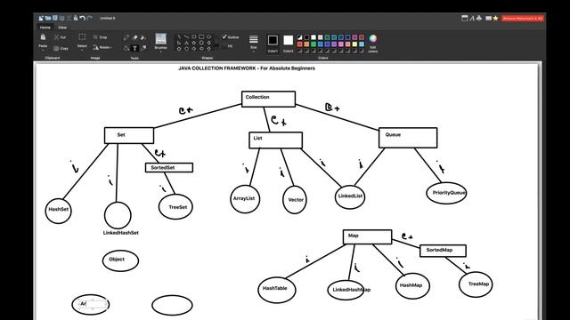Select the Text tool
Image resolution: width=570 pixels, height=320 pixels.
pyautogui.click(x=134, y=48)
